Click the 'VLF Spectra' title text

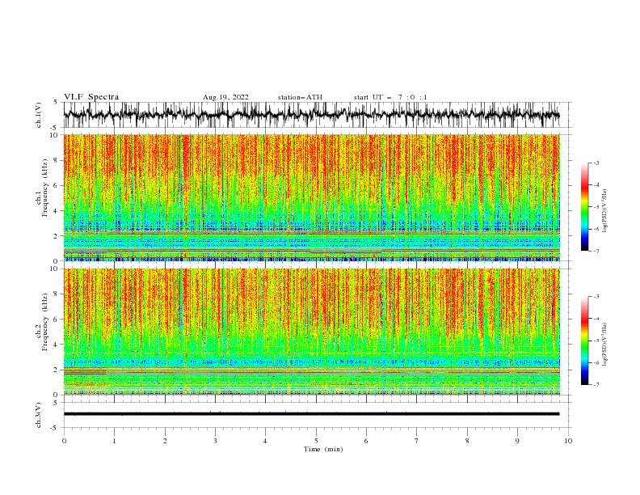[x=91, y=97]
